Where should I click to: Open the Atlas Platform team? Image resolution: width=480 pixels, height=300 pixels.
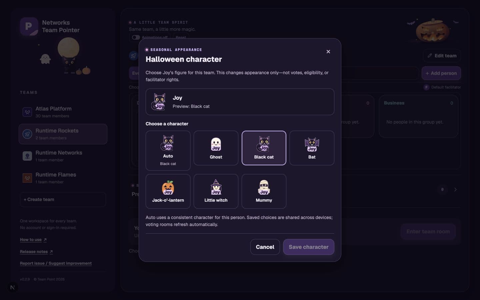pos(63,112)
